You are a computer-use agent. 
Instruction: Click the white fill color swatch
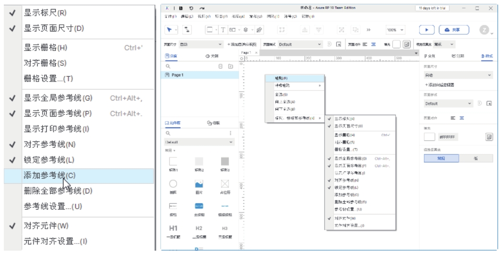click(x=430, y=137)
